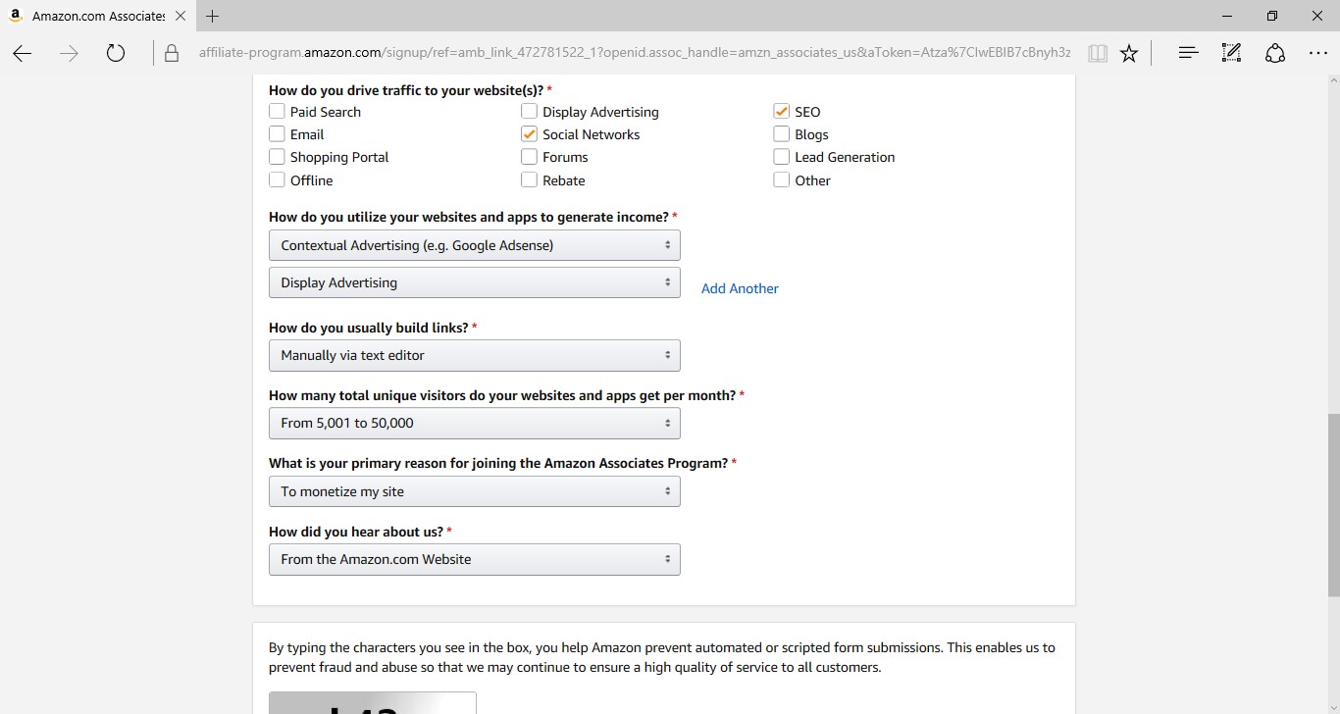Viewport: 1340px width, 714px height.
Task: Add page to favorites star
Action: click(1129, 53)
